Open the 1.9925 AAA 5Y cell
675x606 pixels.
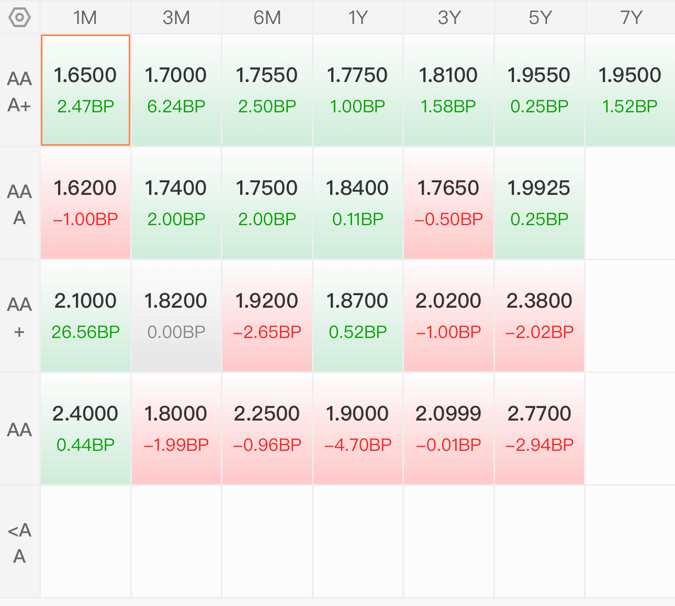[x=539, y=203]
